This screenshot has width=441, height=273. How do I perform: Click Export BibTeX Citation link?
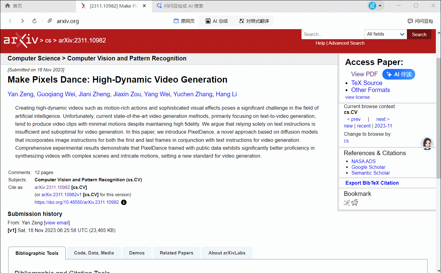pos(372,183)
